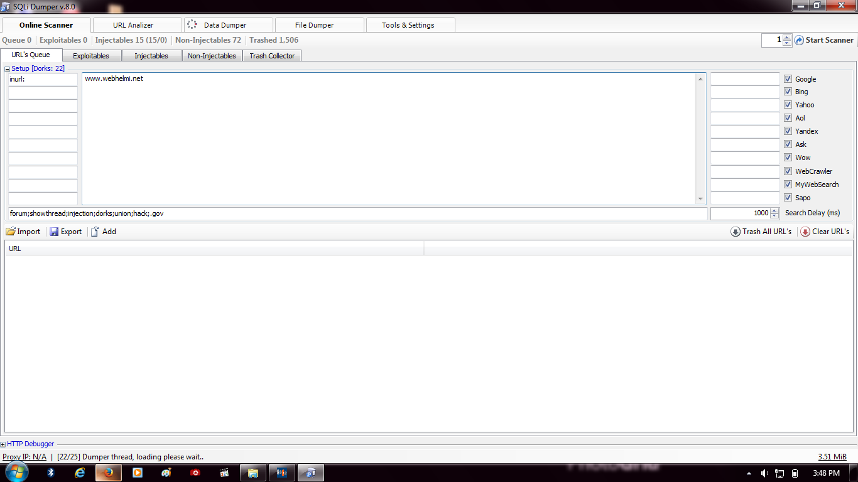Image resolution: width=858 pixels, height=482 pixels.
Task: Click the scroll-down arrow in dork list
Action: point(701,199)
